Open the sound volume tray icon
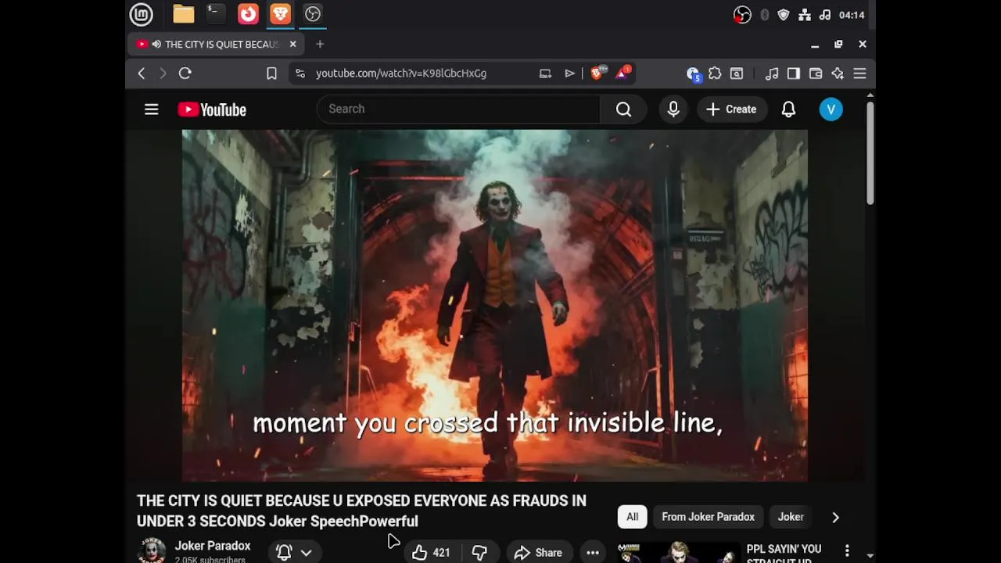The image size is (1001, 563). pos(825,15)
